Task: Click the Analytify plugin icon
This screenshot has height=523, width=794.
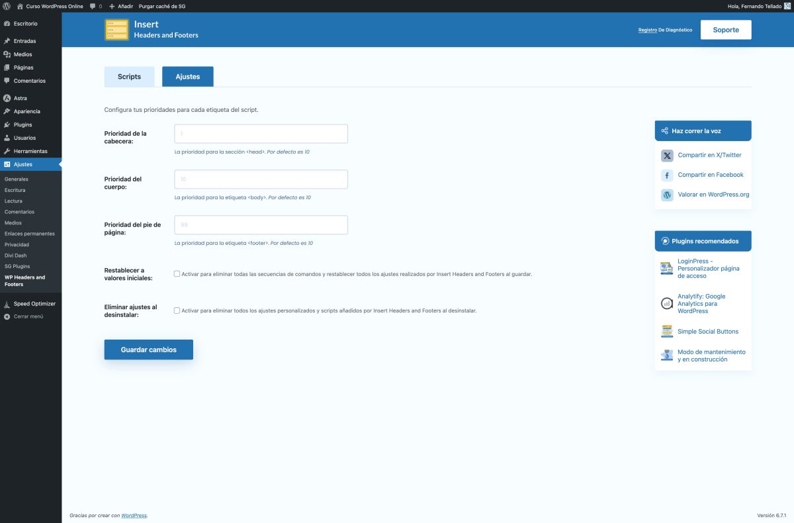Action: [666, 303]
